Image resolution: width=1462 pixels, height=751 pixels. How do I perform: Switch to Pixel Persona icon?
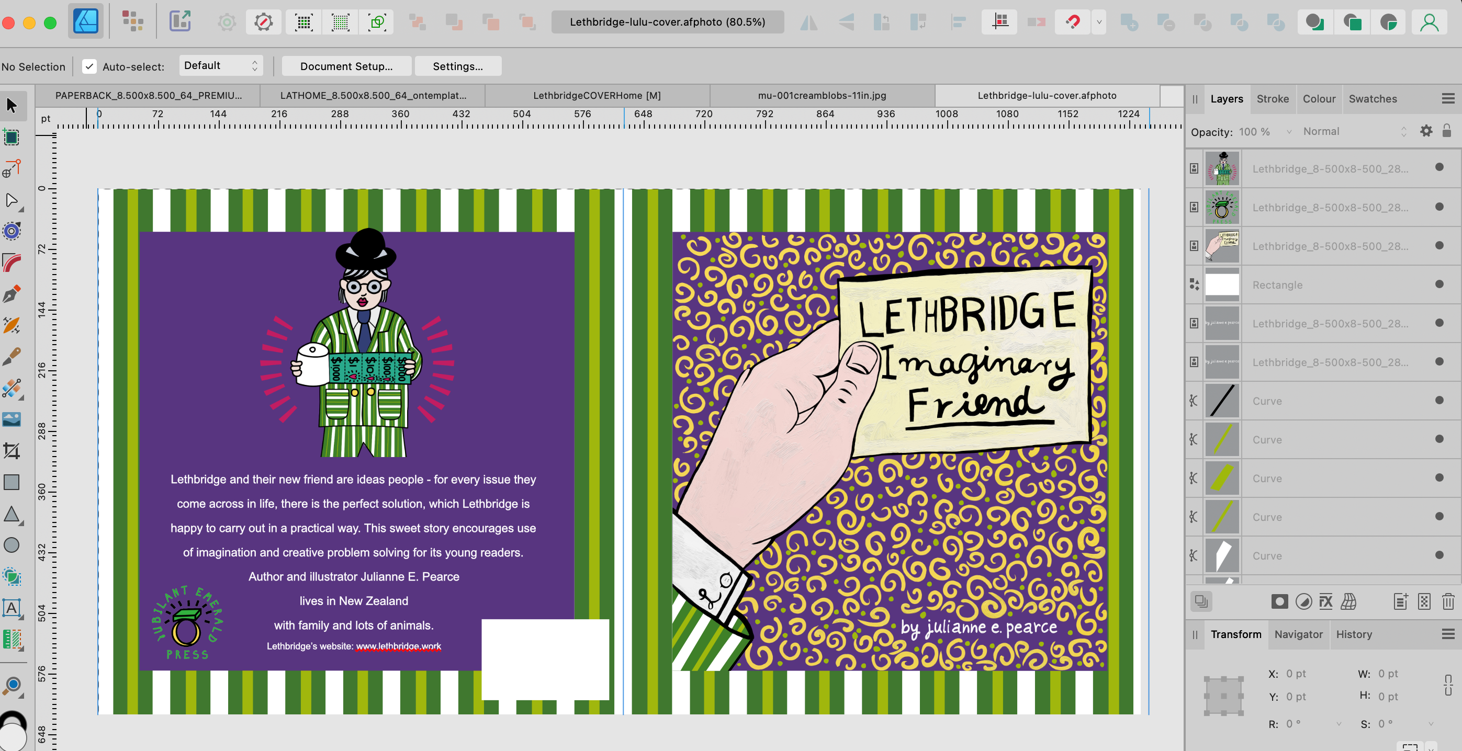(133, 22)
